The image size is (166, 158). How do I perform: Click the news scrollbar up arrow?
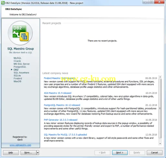pyautogui.click(x=160, y=77)
